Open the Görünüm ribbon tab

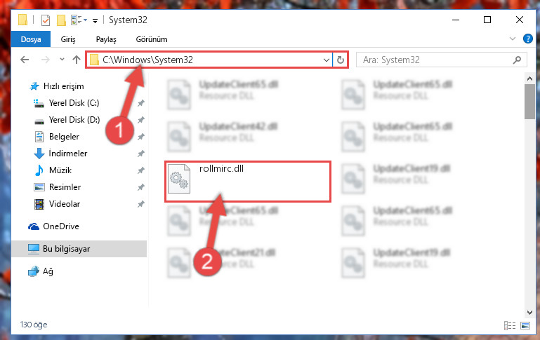click(x=152, y=39)
